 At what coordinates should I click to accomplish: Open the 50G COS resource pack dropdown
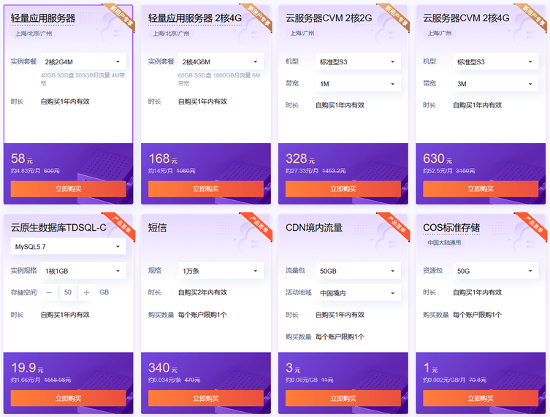(x=495, y=271)
